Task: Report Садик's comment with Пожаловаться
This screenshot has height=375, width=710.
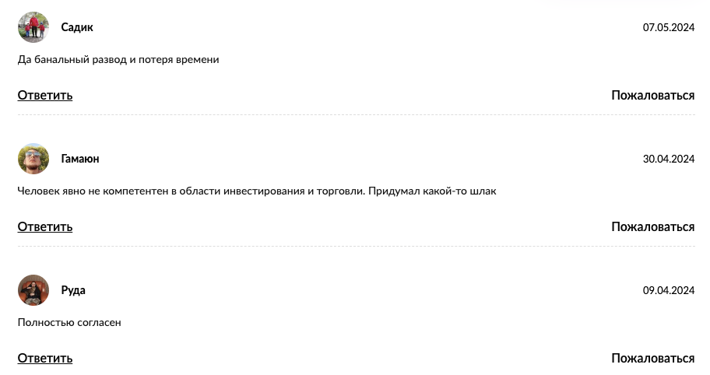Action: 652,96
